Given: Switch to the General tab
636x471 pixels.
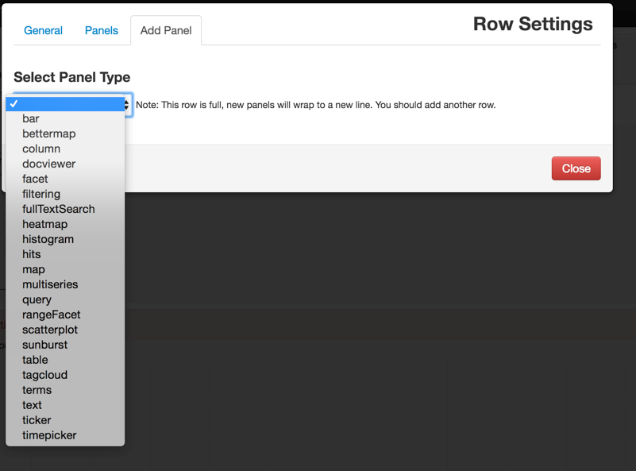Looking at the screenshot, I should point(44,30).
